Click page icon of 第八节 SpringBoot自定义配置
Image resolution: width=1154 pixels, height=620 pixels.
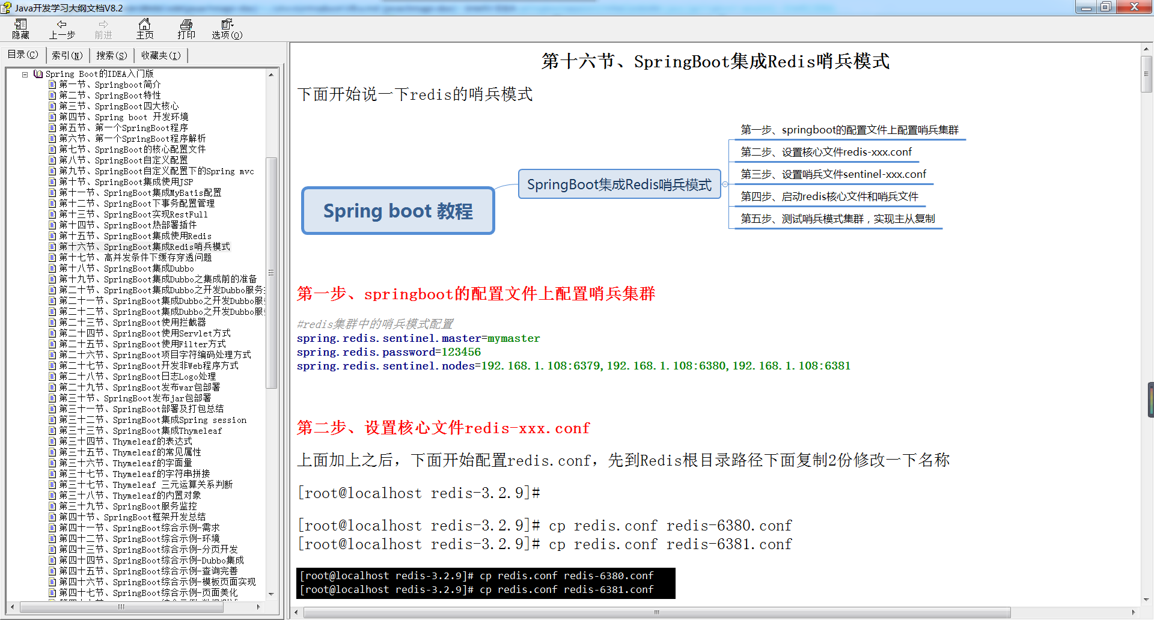52,160
